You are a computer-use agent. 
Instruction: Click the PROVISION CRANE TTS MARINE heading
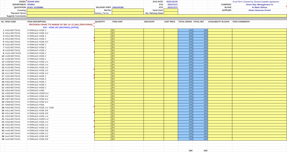pos(61,25)
